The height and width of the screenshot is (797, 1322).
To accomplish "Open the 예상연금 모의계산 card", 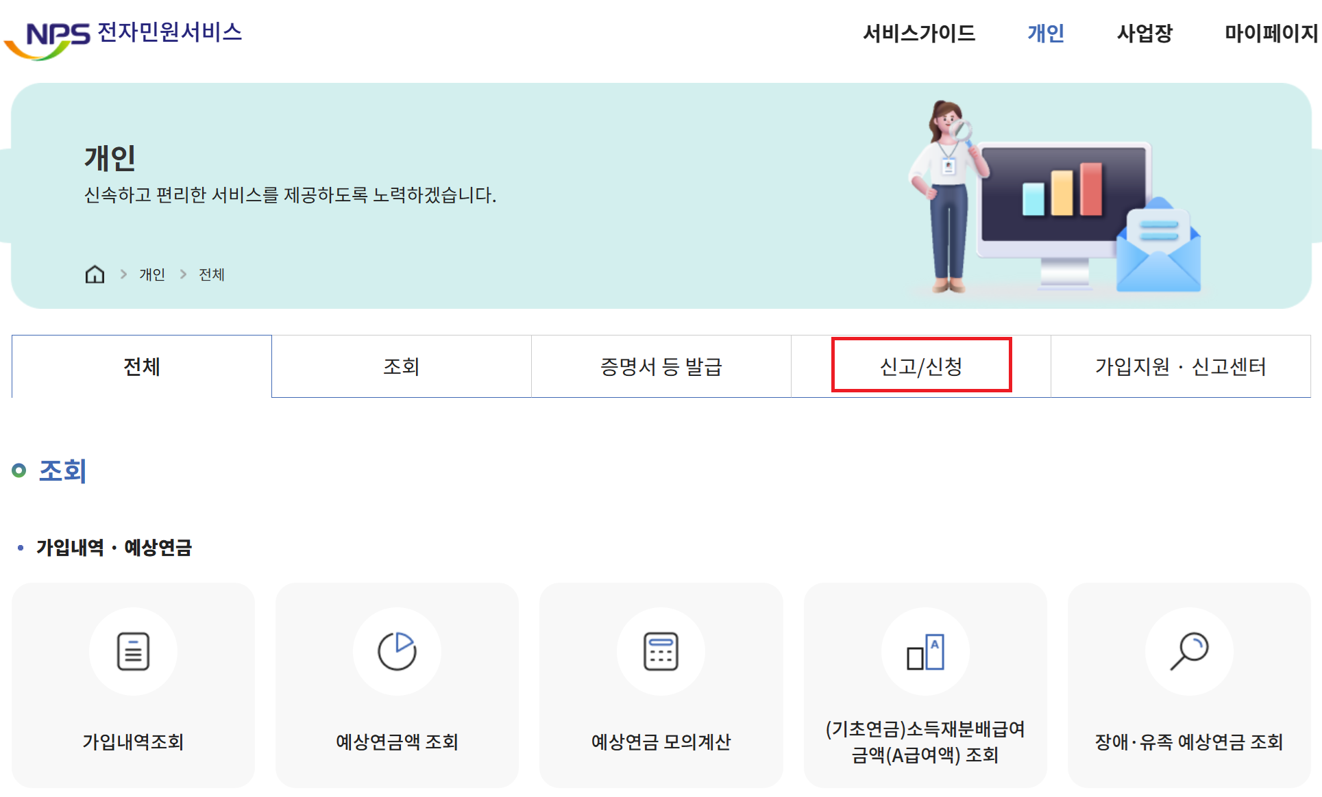I will (x=661, y=685).
